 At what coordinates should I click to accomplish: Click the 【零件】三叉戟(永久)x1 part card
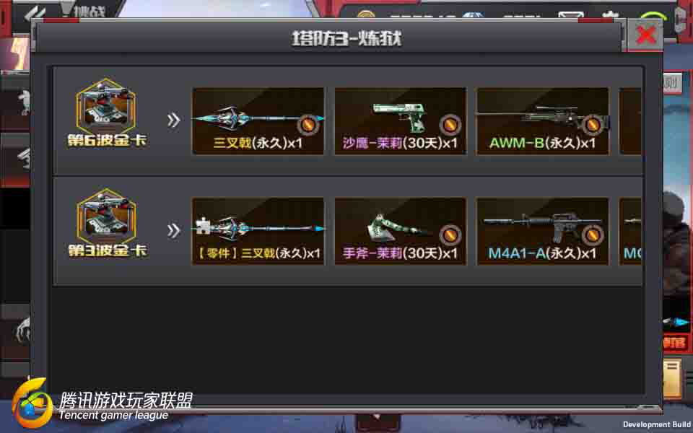[x=258, y=232]
